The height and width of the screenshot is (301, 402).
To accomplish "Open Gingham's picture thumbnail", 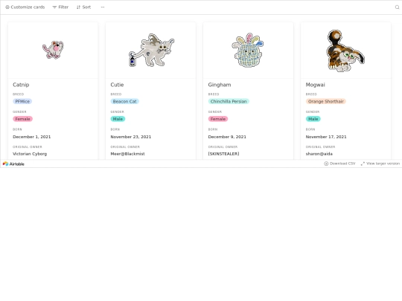I will click(248, 51).
